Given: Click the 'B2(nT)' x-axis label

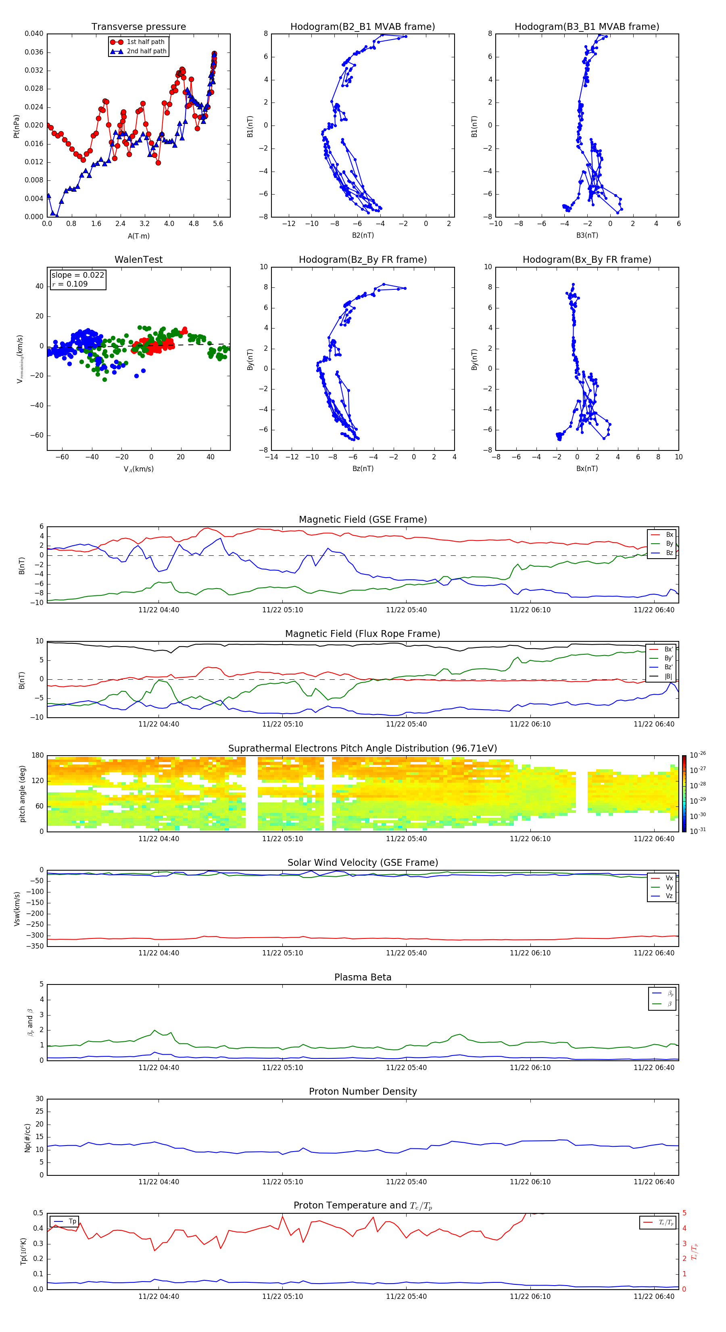Looking at the screenshot, I should tap(363, 235).
